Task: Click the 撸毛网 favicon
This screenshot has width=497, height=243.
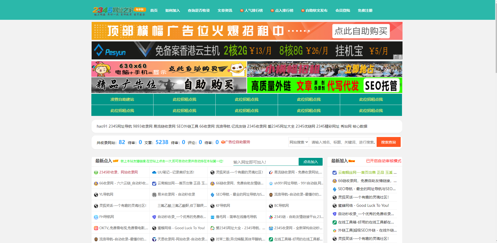Action: [x=212, y=217]
